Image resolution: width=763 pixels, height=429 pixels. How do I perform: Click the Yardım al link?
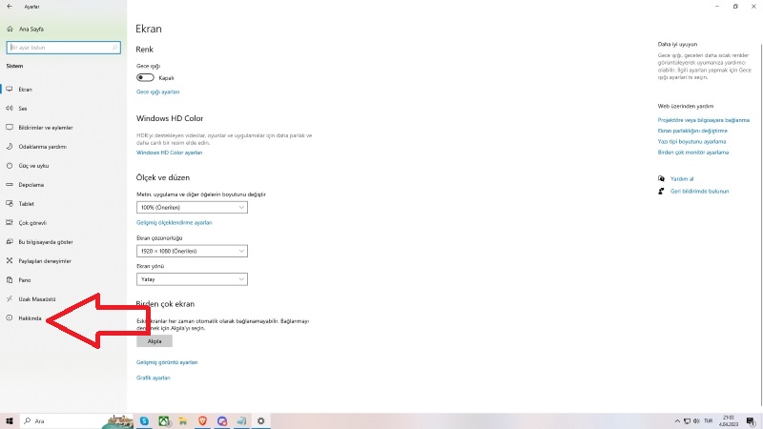[682, 179]
